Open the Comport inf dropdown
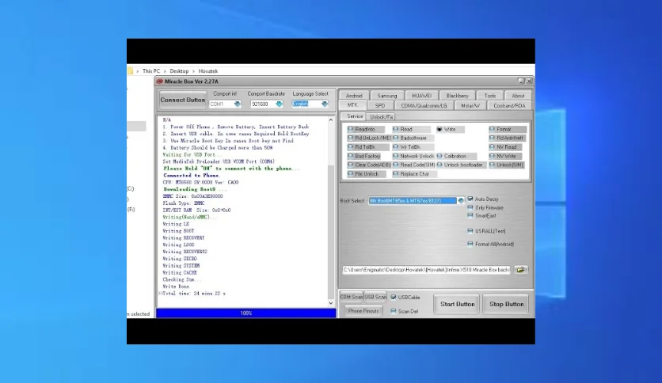The height and width of the screenshot is (383, 662). point(238,104)
